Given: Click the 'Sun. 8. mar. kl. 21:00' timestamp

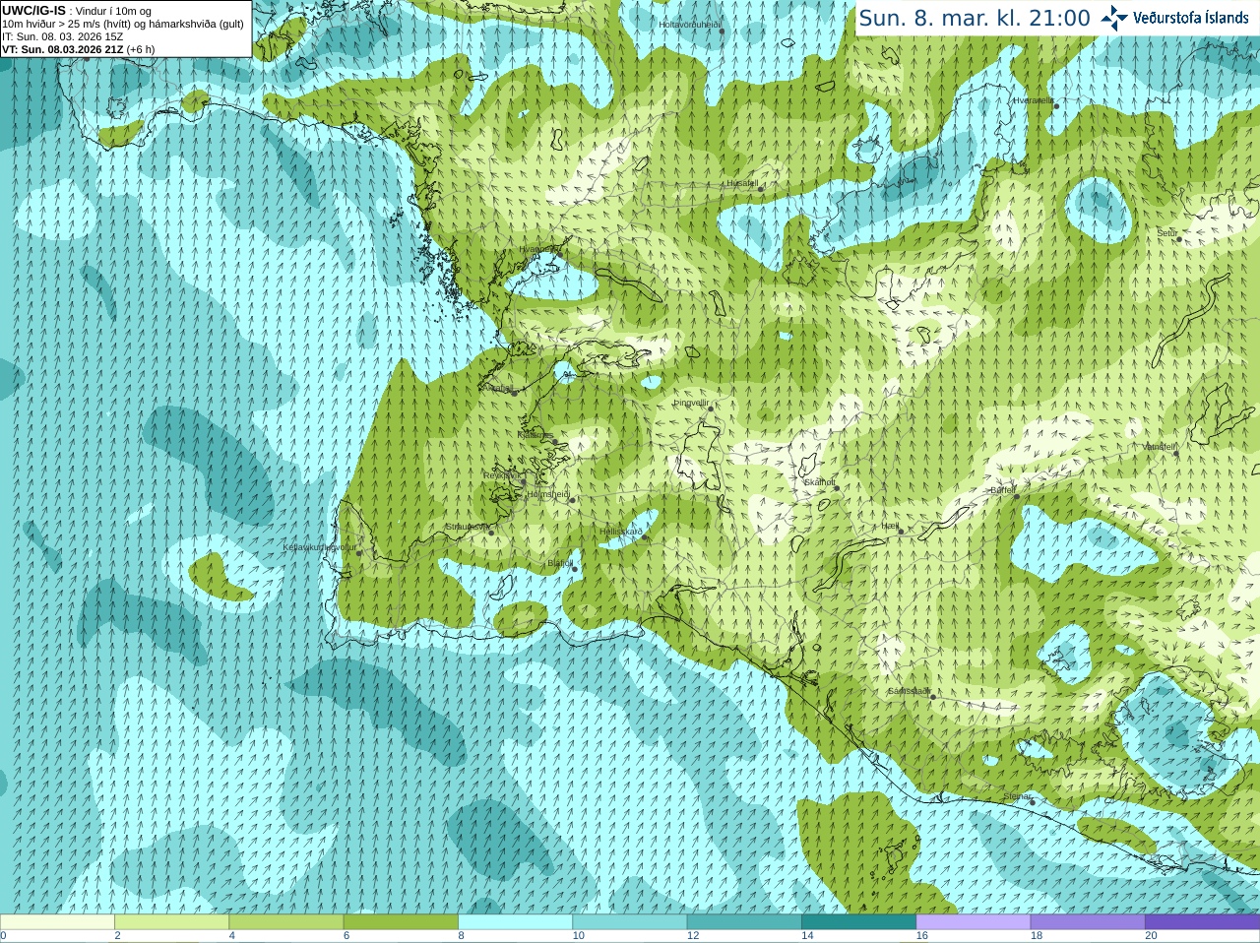Looking at the screenshot, I should pyautogui.click(x=975, y=18).
